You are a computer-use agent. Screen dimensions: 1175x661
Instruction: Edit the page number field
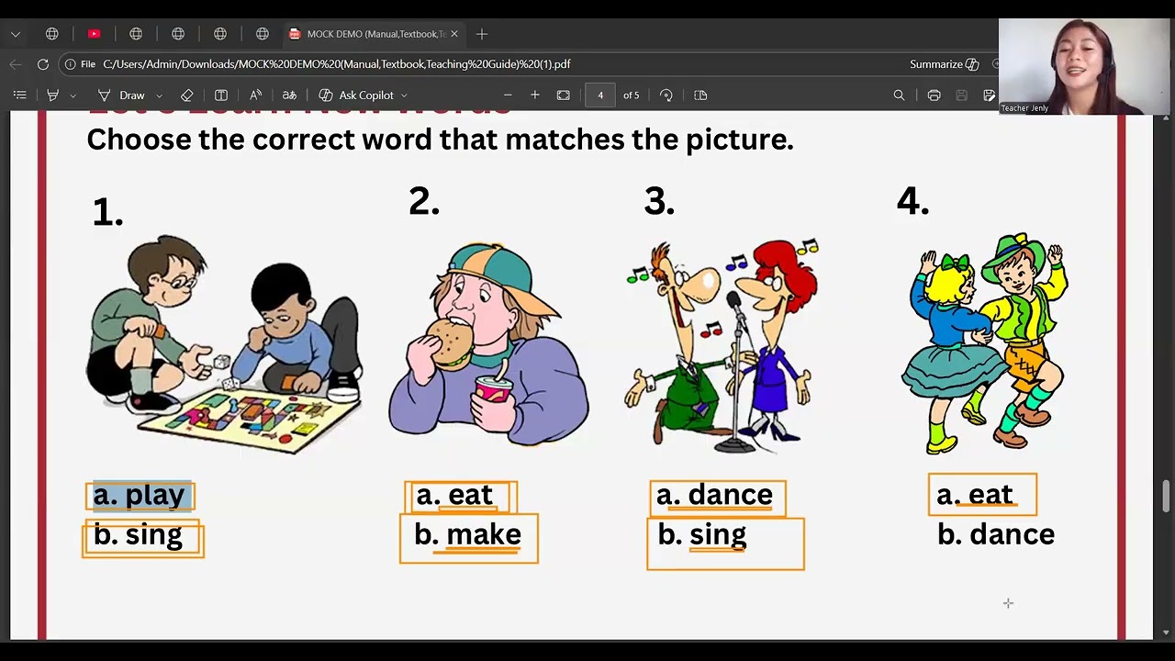tap(600, 95)
